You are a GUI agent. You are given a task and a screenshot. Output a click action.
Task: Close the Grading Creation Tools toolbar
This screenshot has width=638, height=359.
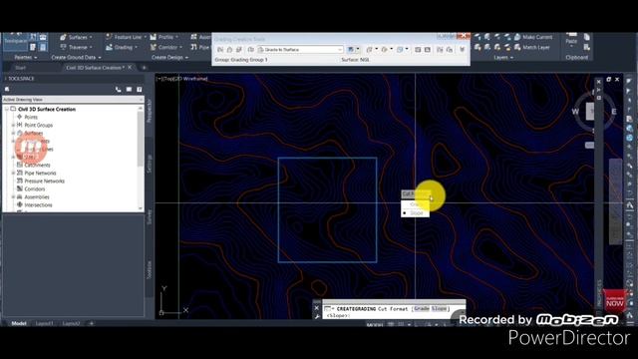[464, 36]
